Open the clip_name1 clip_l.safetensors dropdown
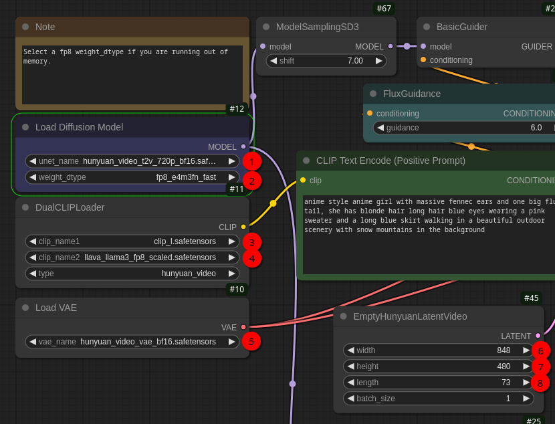This screenshot has width=555, height=424. click(x=132, y=241)
